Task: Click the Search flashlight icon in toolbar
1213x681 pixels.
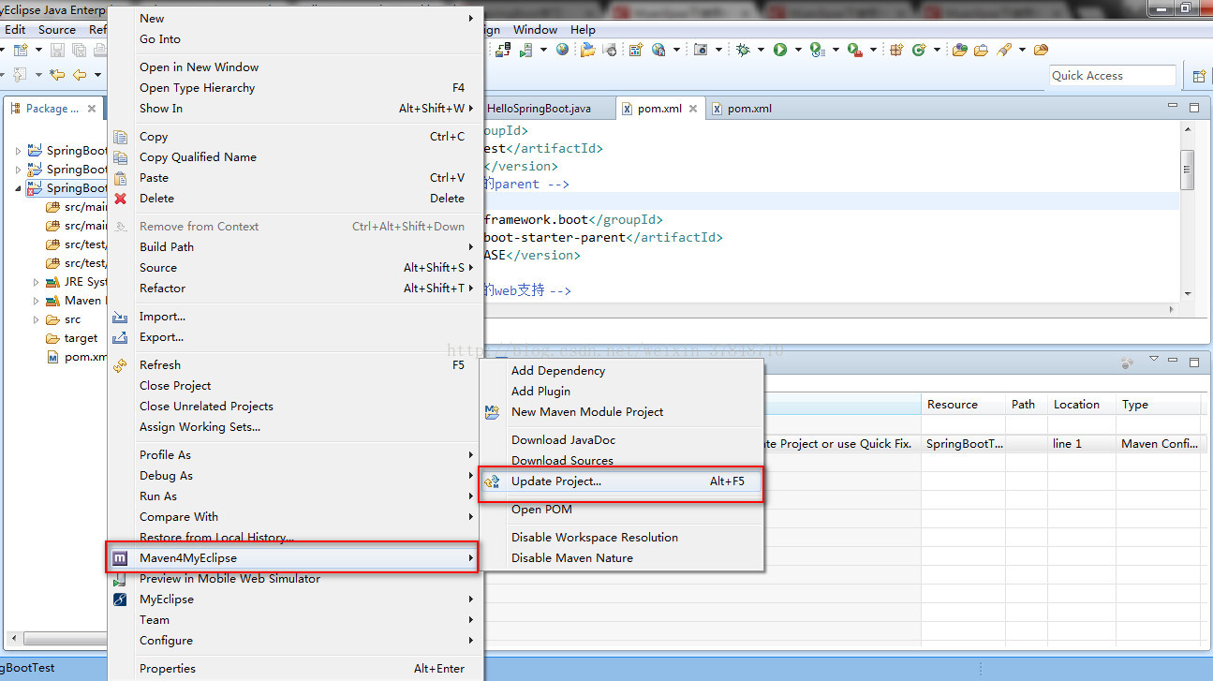Action: (x=1003, y=50)
